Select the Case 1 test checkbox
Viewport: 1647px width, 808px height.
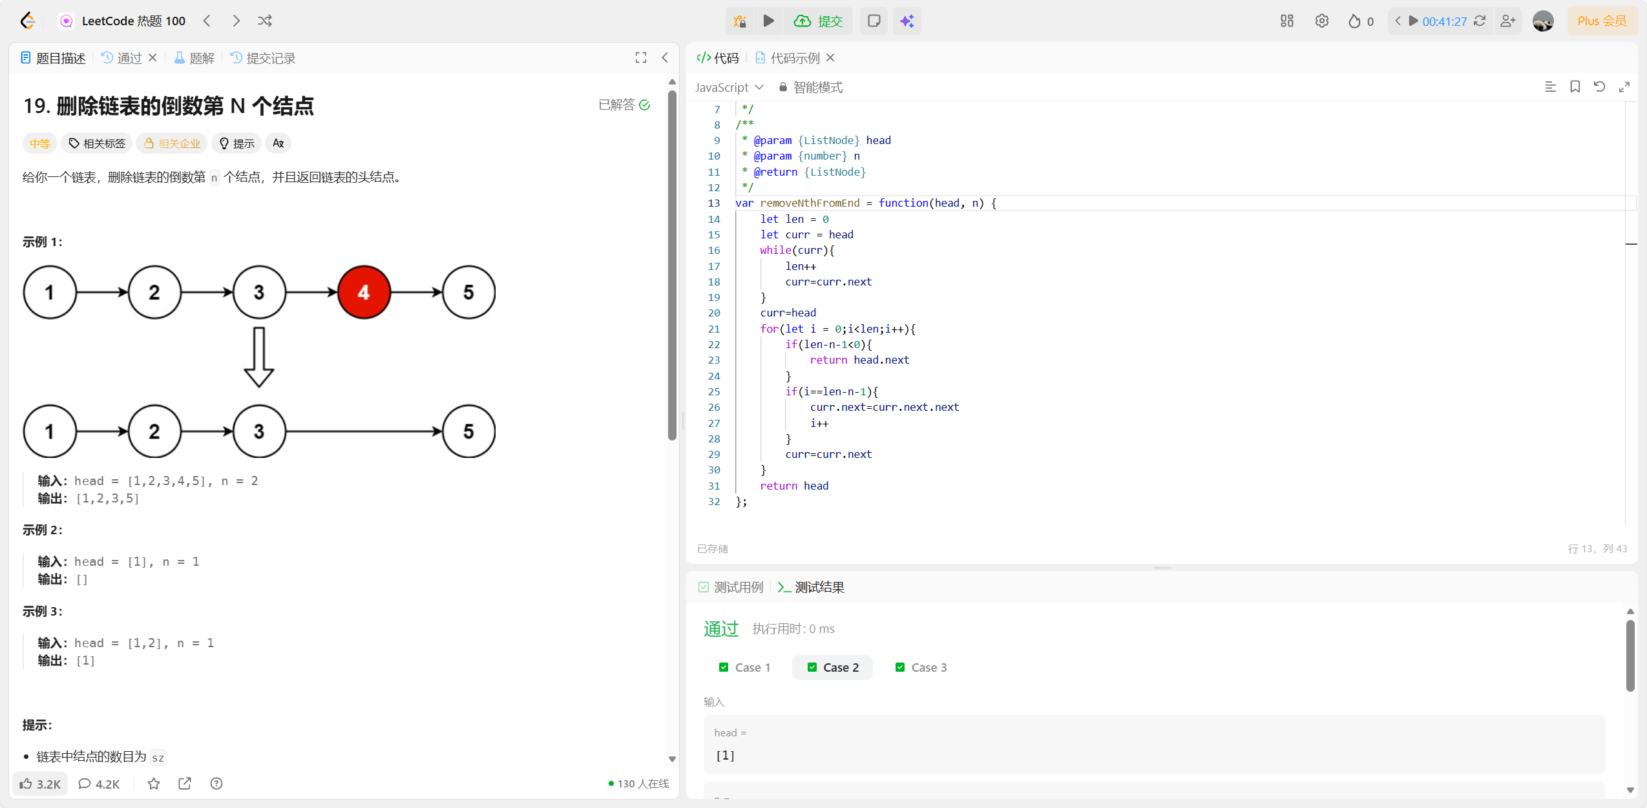[x=724, y=667]
